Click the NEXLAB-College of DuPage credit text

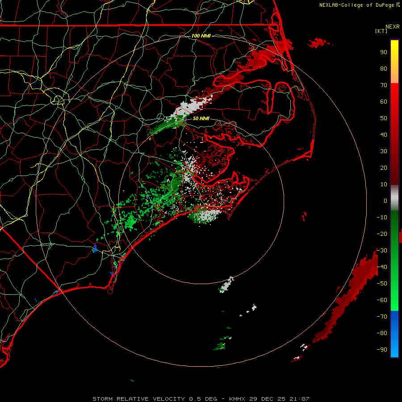pyautogui.click(x=357, y=5)
